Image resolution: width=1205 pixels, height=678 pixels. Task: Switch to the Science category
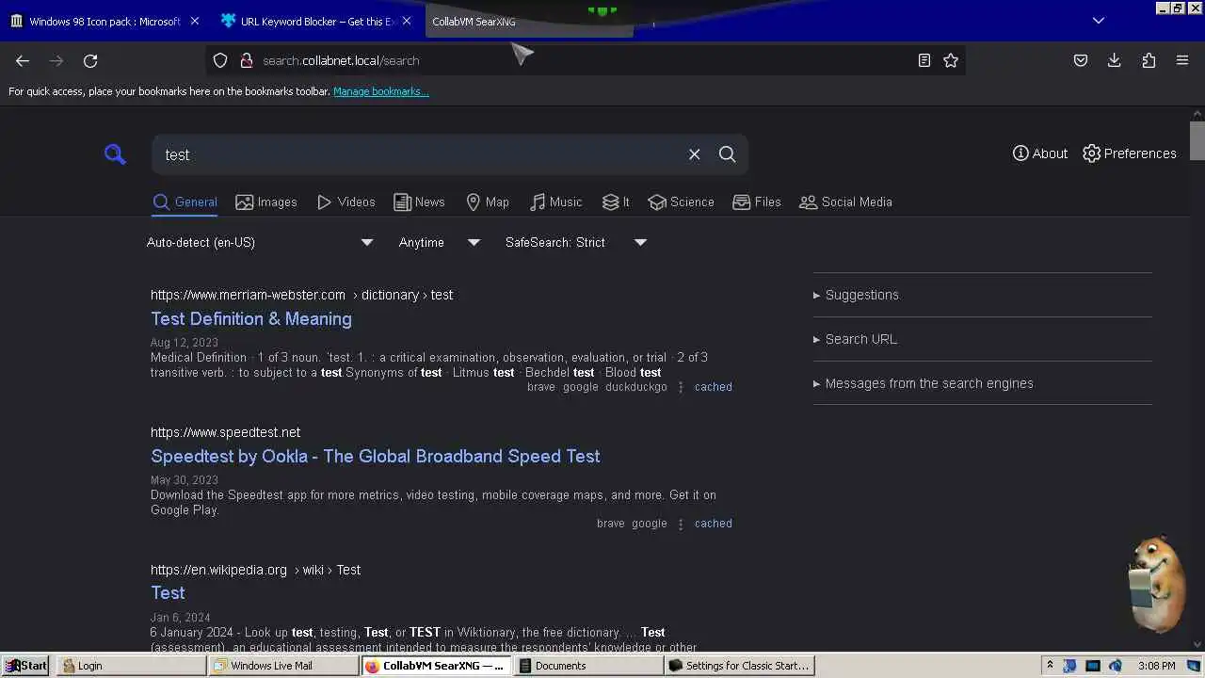681,202
